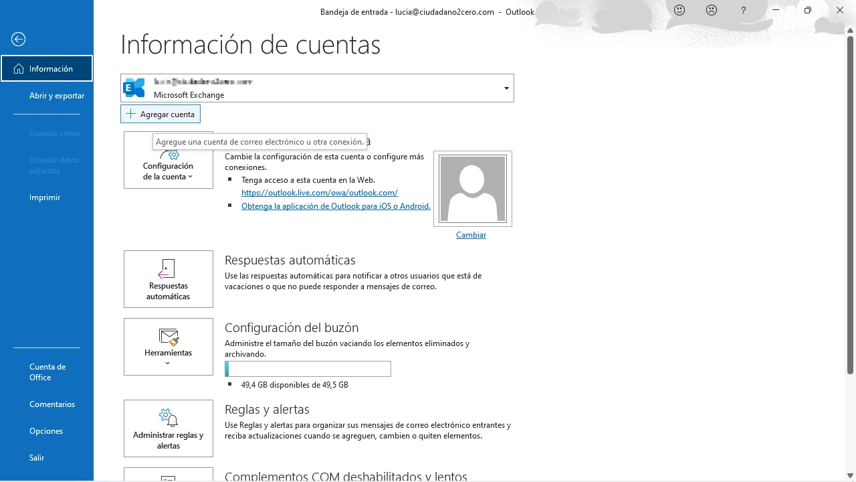Click the Configuración del buzón heading
The height and width of the screenshot is (482, 856).
(292, 327)
